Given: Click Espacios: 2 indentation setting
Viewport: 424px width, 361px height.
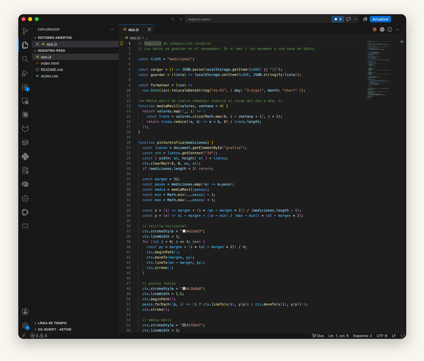Looking at the screenshot, I should pyautogui.click(x=362, y=336).
